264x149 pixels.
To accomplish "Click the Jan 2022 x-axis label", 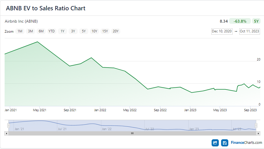I will click(100, 110).
